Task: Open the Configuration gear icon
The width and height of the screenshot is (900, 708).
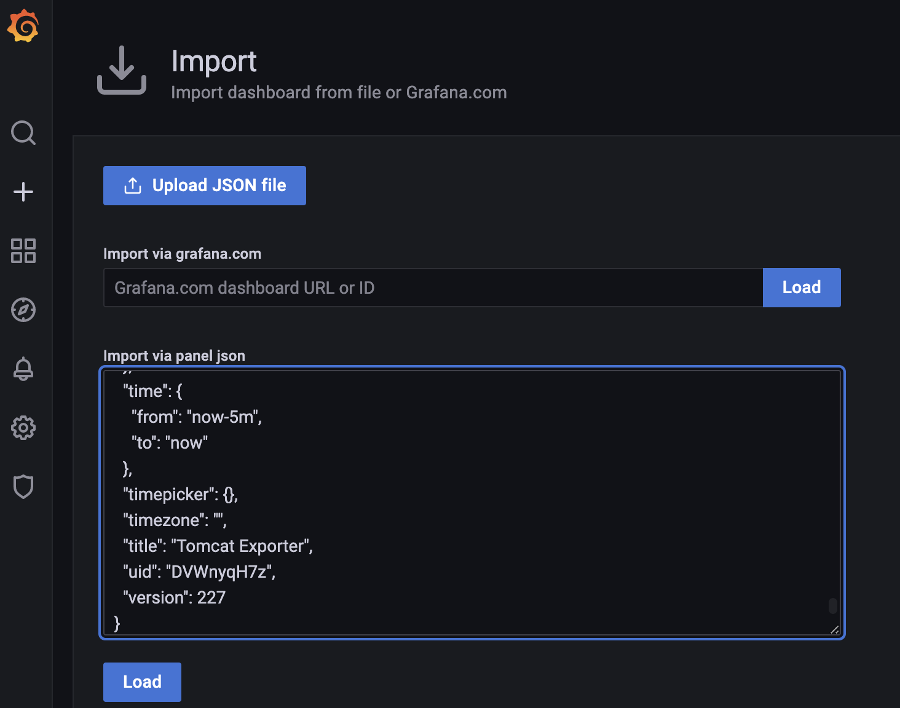Action: click(23, 428)
